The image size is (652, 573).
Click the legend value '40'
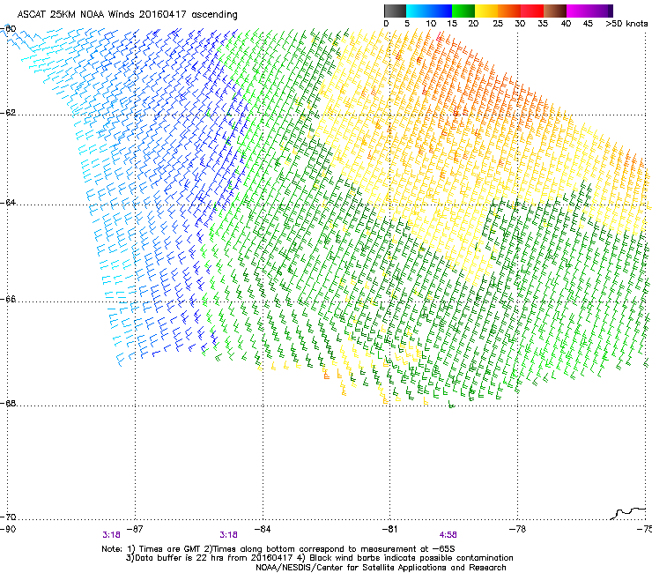[x=566, y=24]
